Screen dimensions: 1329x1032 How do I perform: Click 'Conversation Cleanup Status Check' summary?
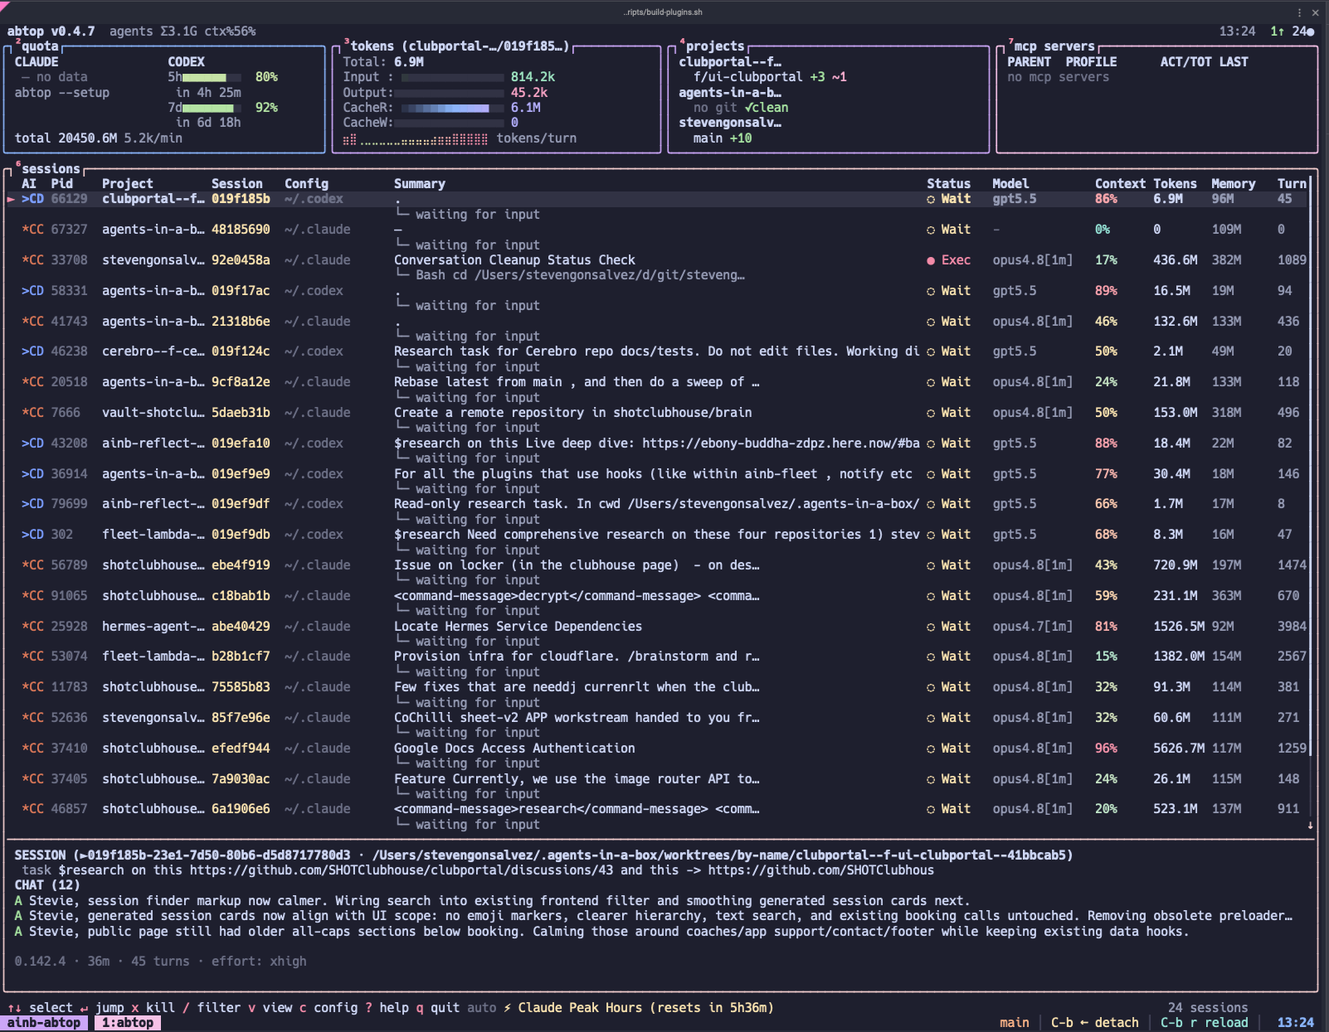pyautogui.click(x=514, y=260)
